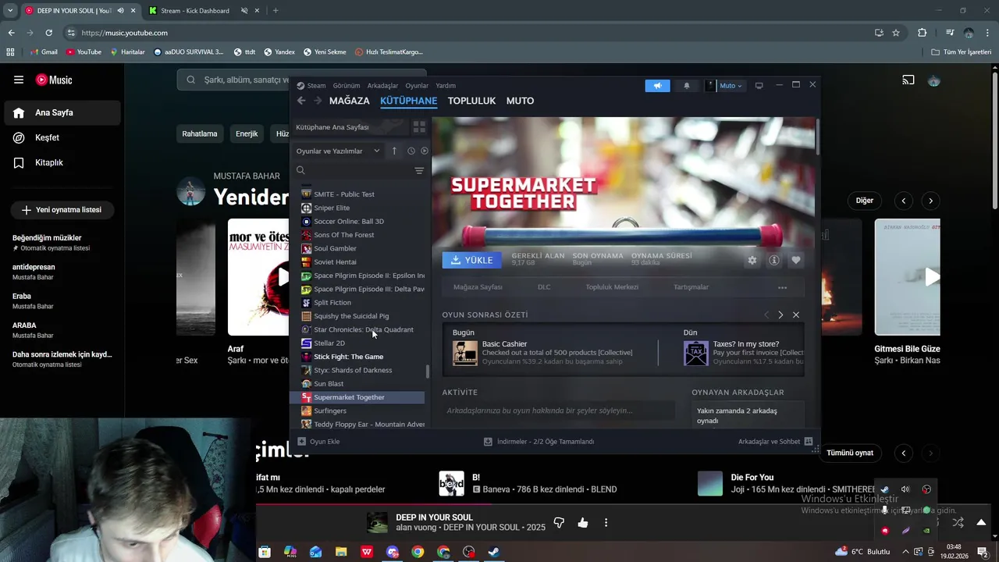The image size is (999, 562).
Task: Open the YouTube Music hamburger menu
Action: [19, 80]
